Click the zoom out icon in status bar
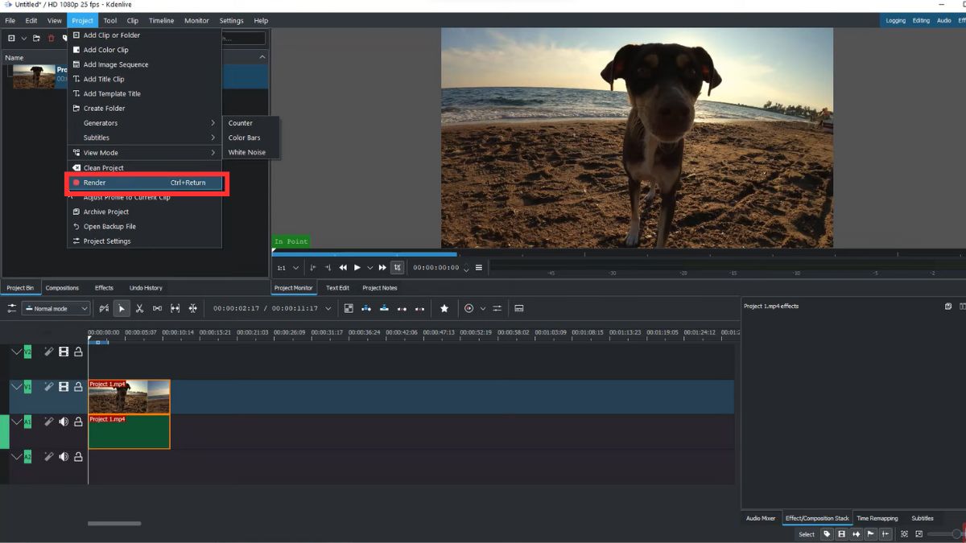The width and height of the screenshot is (966, 543). tap(919, 534)
